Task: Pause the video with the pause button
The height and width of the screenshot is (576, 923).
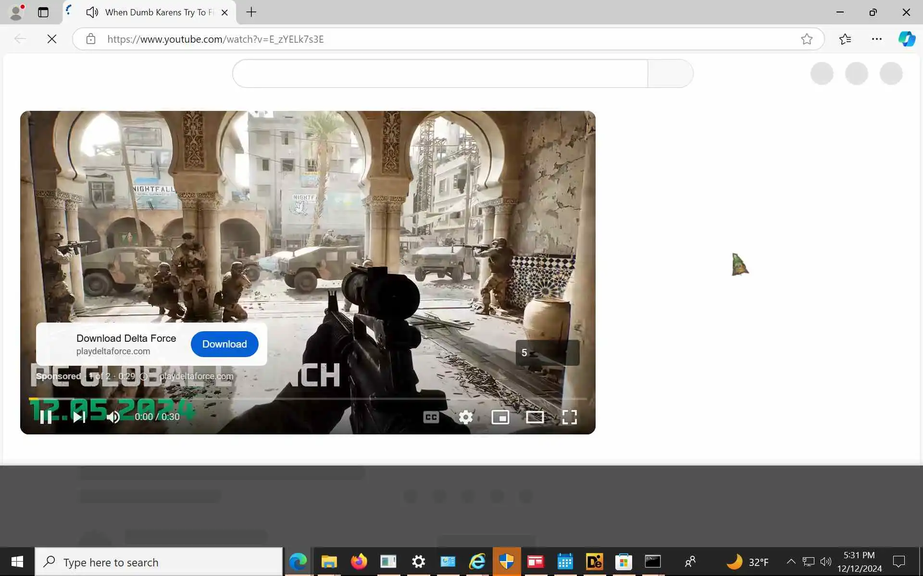Action: click(x=46, y=417)
